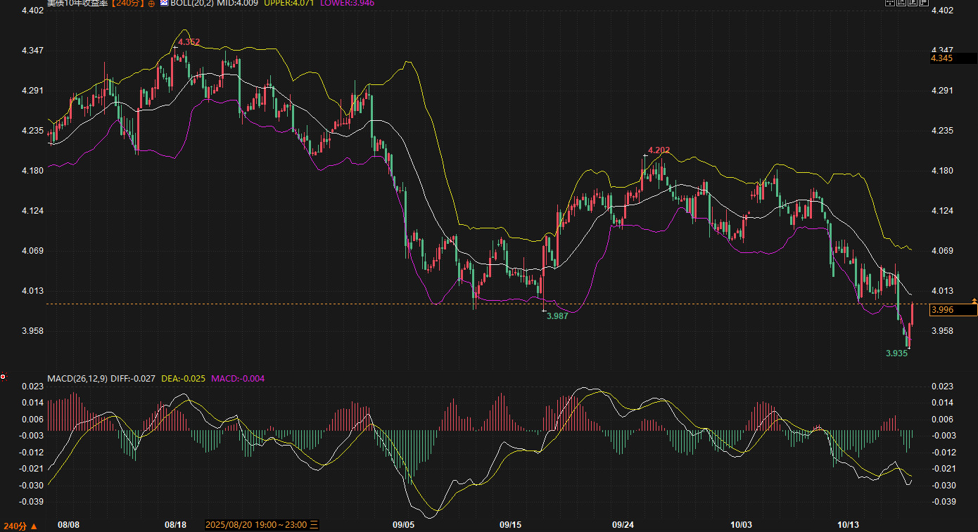Click the 3.987 low price annotation
Viewport: 978px width, 532px height.
click(x=557, y=316)
